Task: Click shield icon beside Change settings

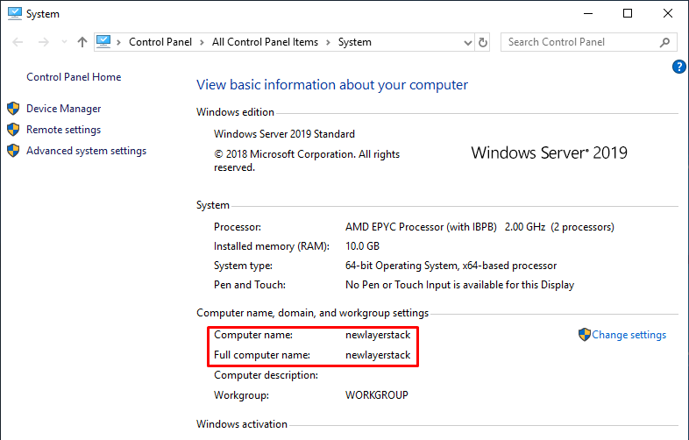Action: (x=585, y=335)
